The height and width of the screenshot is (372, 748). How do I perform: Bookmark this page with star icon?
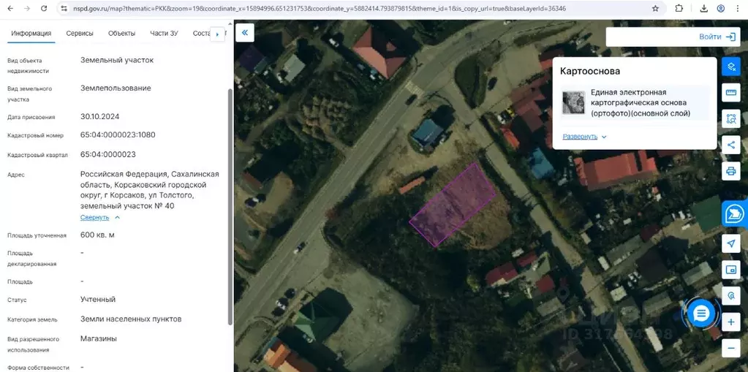pyautogui.click(x=655, y=9)
